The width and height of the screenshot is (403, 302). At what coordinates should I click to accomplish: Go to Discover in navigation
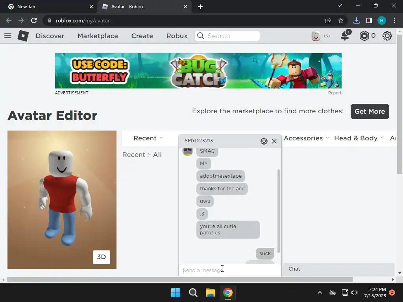pyautogui.click(x=50, y=36)
